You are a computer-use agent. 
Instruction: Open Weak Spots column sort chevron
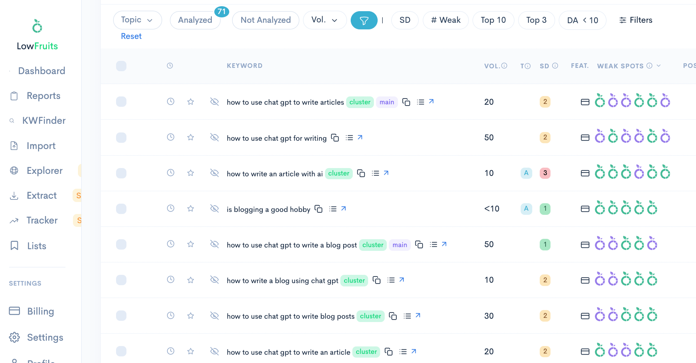pyautogui.click(x=659, y=66)
